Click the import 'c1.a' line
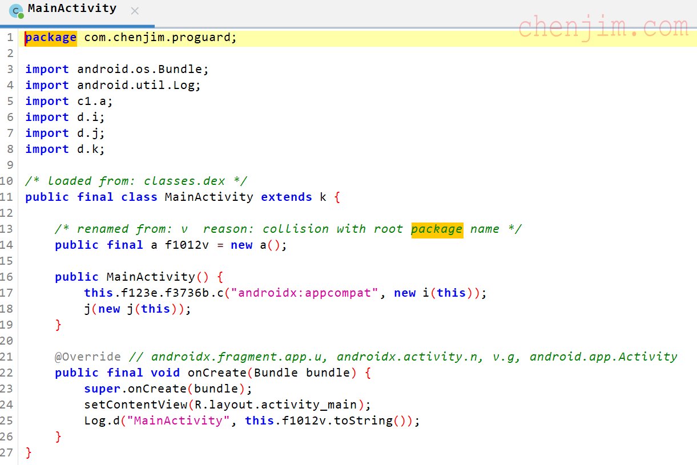Viewport: 697px width, 465px height. [x=69, y=102]
